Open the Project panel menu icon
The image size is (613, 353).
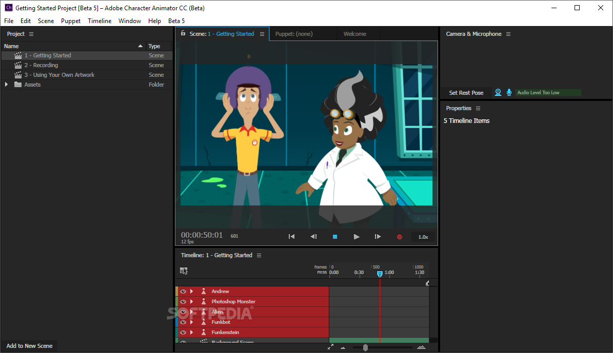(31, 34)
